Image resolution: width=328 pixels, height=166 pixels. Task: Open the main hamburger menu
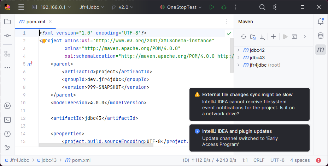pos(21,7)
